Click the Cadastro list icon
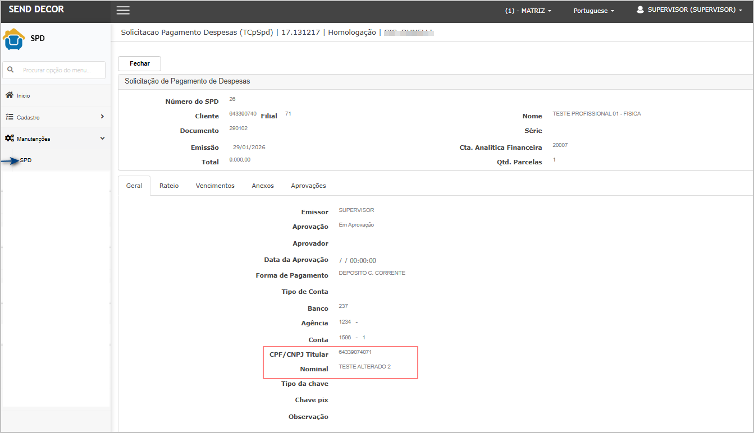This screenshot has height=433, width=754. tap(10, 117)
